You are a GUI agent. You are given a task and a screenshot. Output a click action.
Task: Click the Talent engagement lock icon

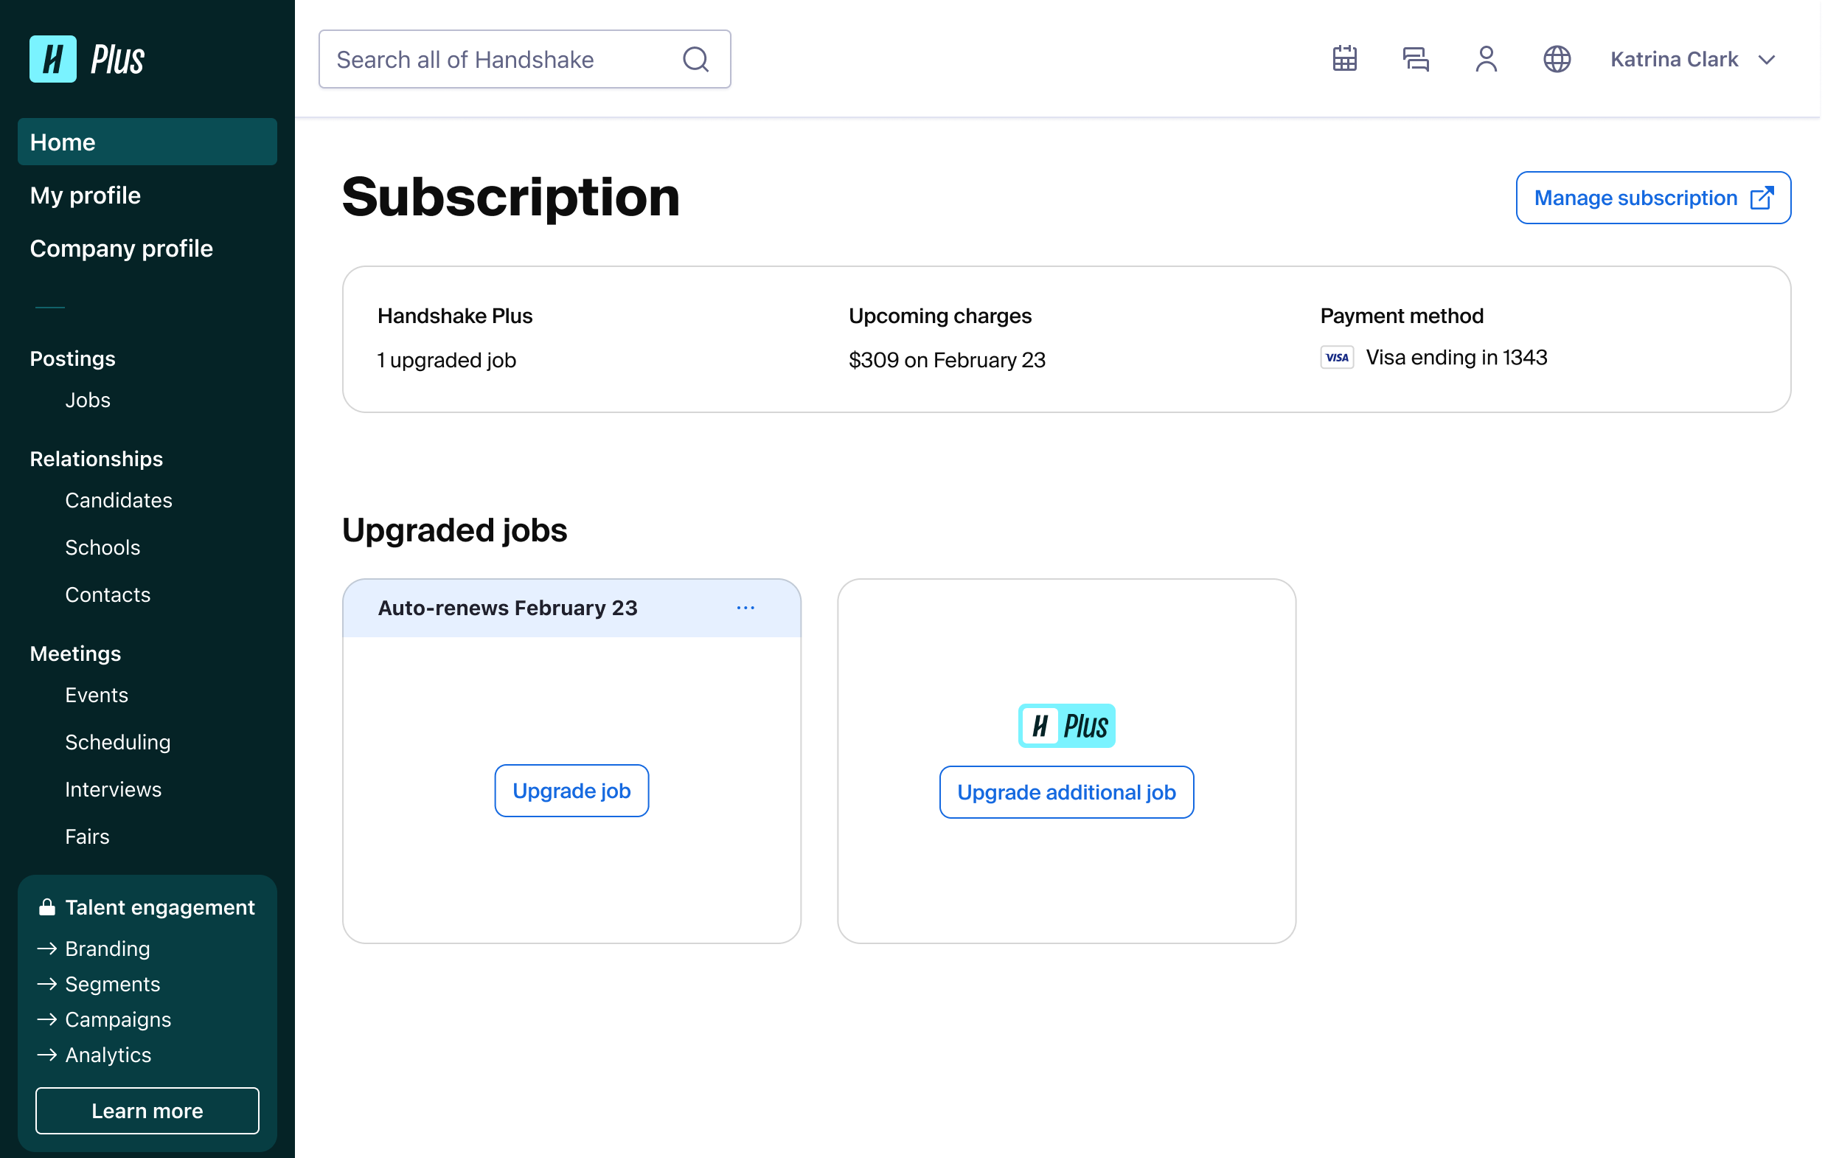tap(46, 906)
